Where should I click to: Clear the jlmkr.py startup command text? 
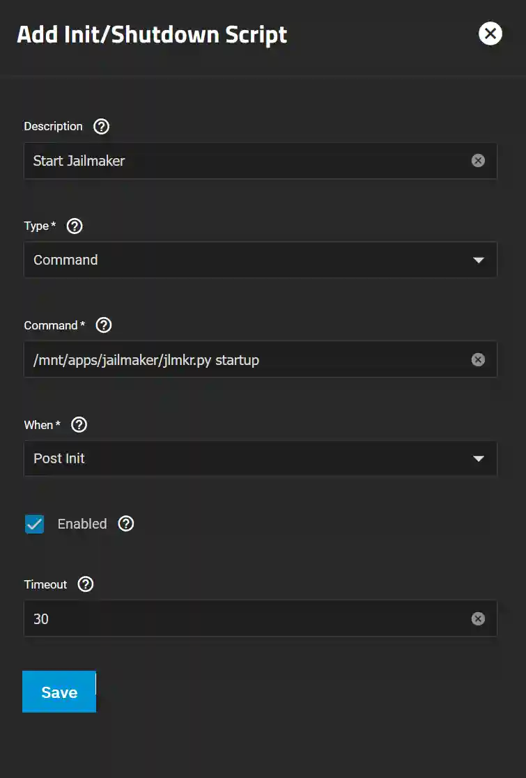pyautogui.click(x=478, y=359)
